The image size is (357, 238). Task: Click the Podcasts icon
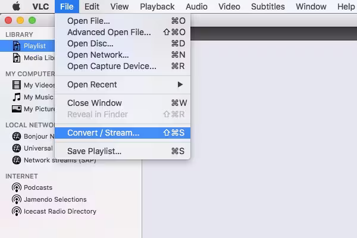pyautogui.click(x=17, y=187)
